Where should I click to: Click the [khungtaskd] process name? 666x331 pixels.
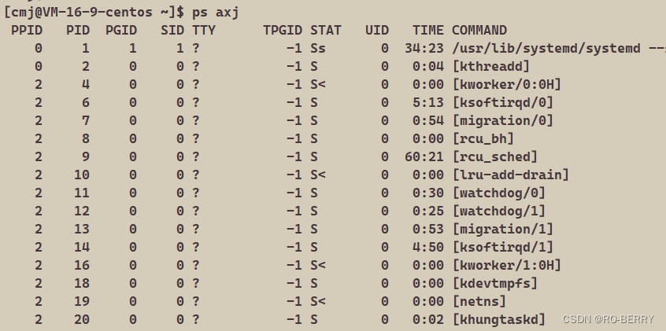click(498, 319)
